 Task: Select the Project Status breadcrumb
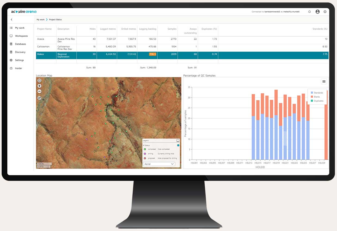point(55,20)
